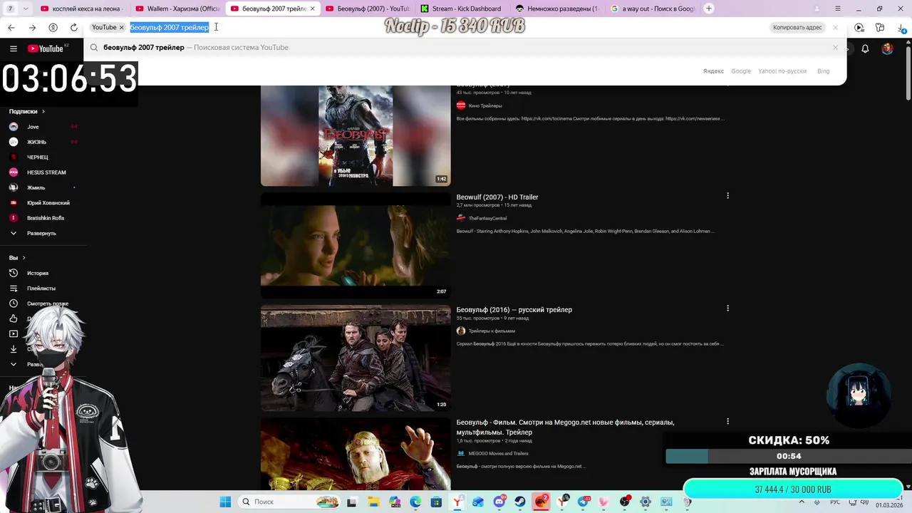
Task: Expand the Вы section chevron
Action: (24, 258)
